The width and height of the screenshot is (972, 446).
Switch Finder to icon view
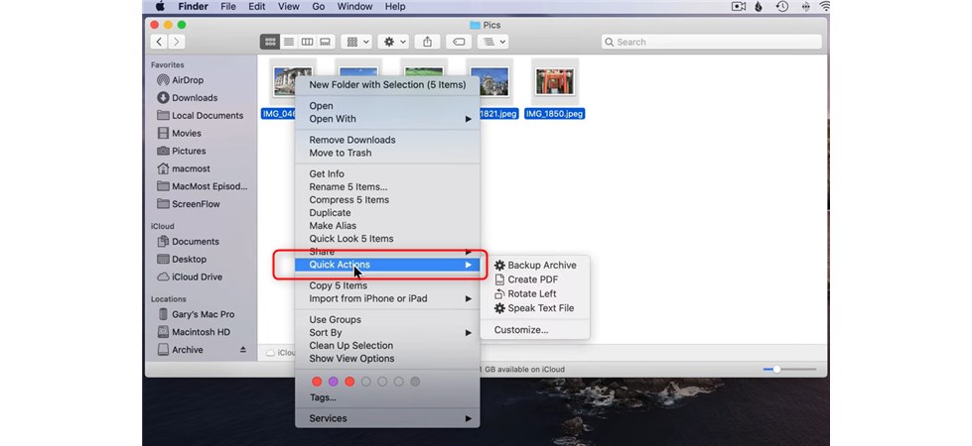click(x=270, y=42)
